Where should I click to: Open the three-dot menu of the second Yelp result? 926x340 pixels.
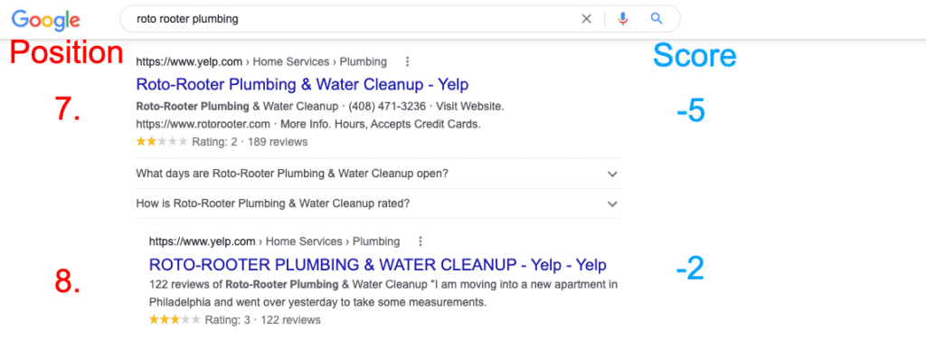(x=420, y=241)
